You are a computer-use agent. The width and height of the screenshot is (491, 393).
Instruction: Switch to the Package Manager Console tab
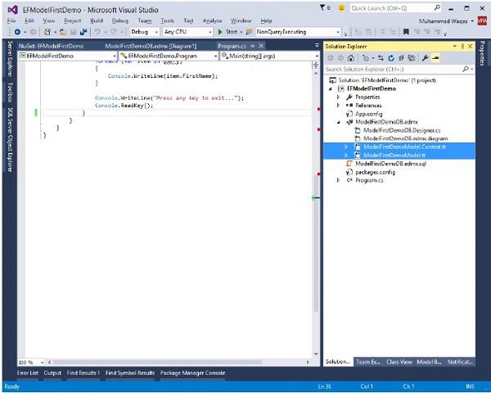[x=192, y=373]
